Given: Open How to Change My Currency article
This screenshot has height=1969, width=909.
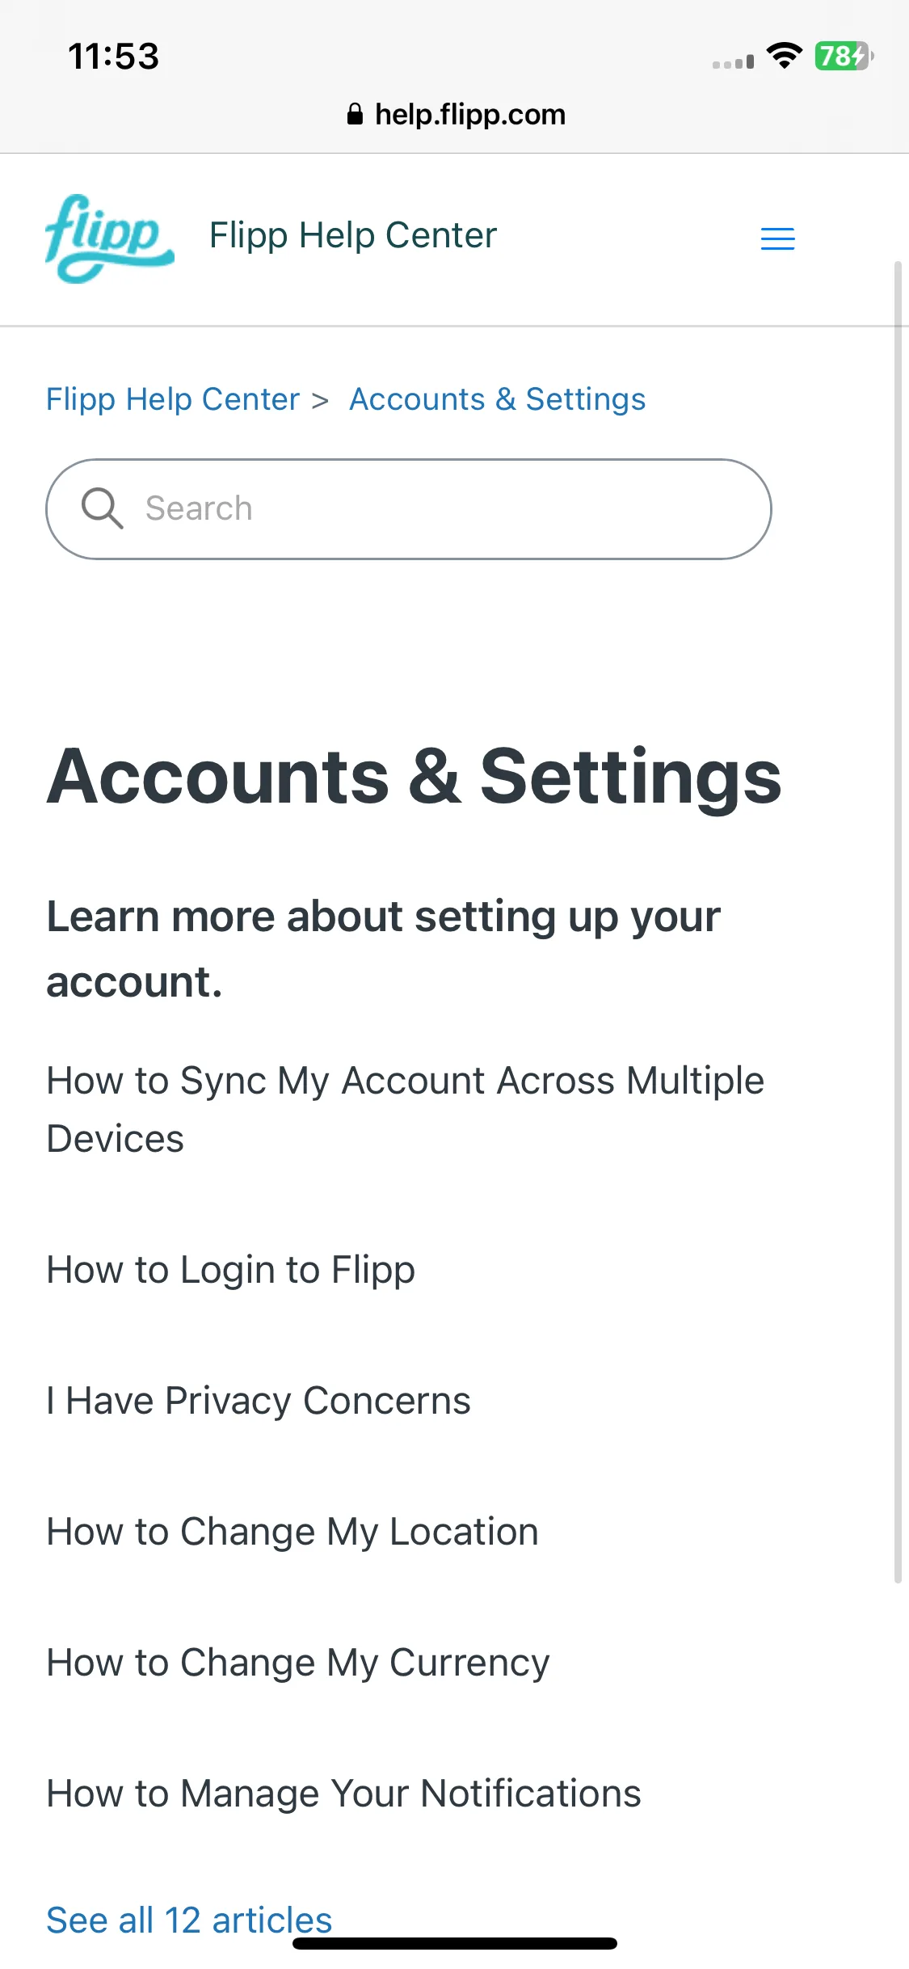Looking at the screenshot, I should 297,1663.
